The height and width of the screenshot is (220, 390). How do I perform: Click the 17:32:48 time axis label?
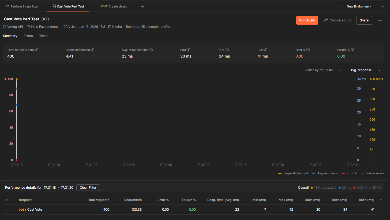pyautogui.click(x=352, y=165)
